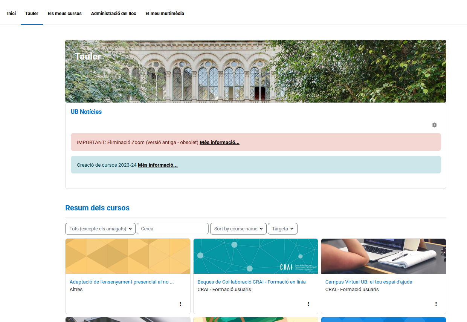Open El meu multimèdia tab
Image resolution: width=467 pixels, height=322 pixels.
pyautogui.click(x=165, y=14)
